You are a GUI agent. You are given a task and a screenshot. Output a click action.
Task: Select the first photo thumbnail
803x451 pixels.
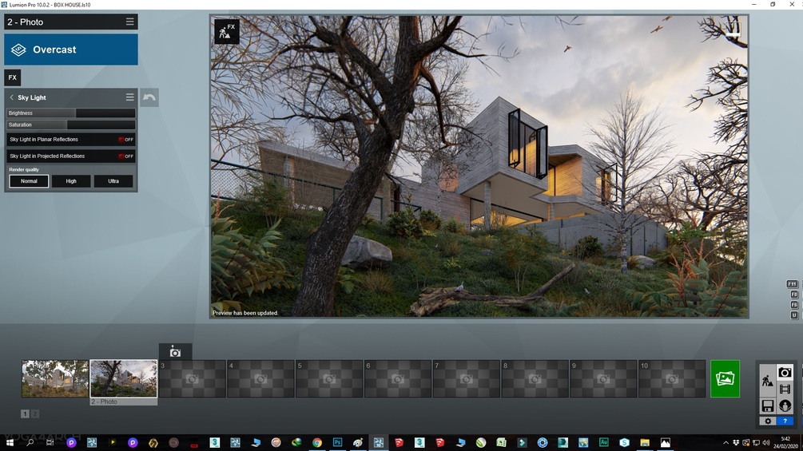click(55, 378)
